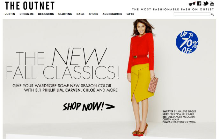Open the Accessories menu
The width and height of the screenshot is (220, 139).
coord(112,14)
